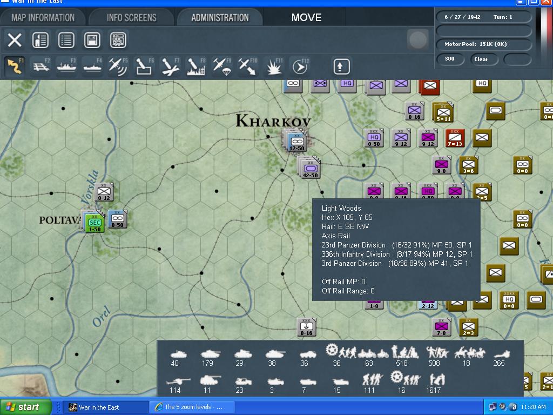
Task: Open the list options icon
Action: 66,40
